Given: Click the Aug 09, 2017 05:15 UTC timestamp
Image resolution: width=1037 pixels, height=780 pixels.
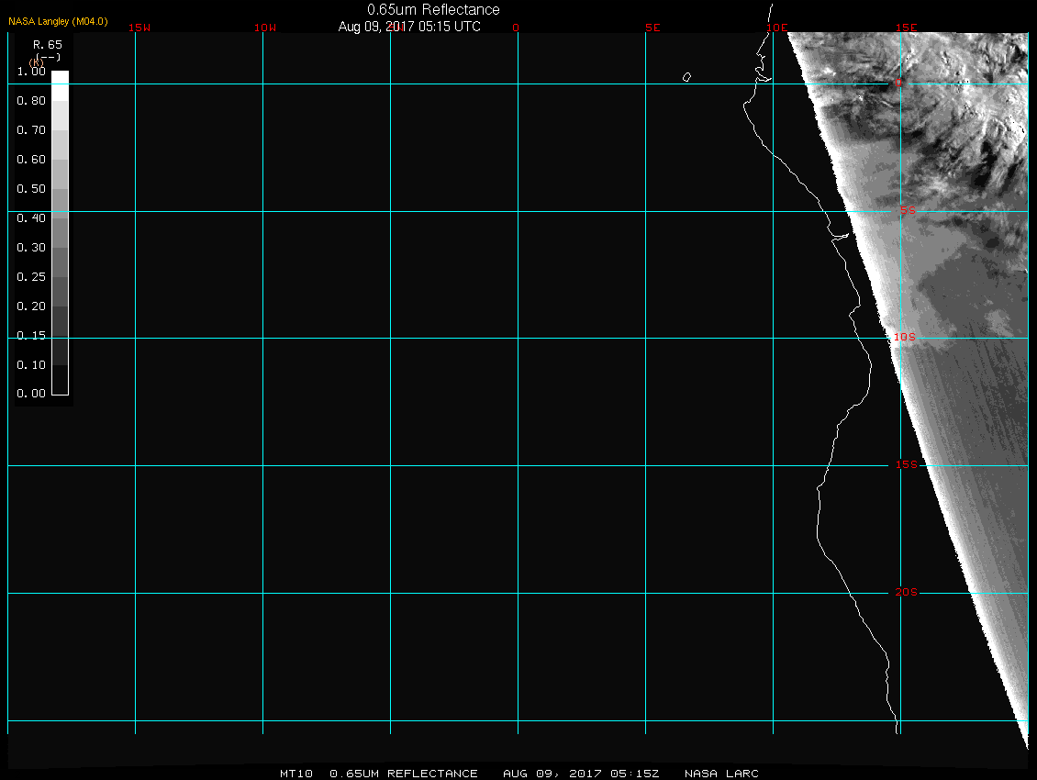Looking at the screenshot, I should [x=409, y=27].
